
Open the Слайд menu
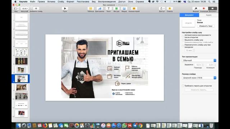coord(61,1)
